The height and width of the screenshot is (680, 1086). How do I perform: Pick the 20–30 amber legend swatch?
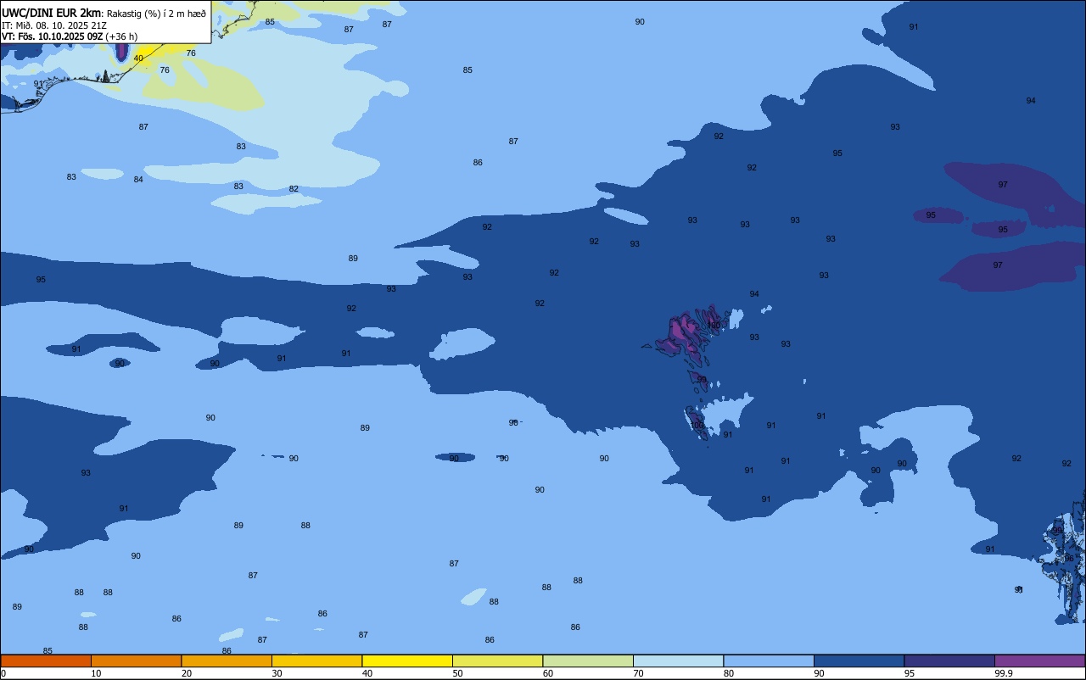pos(227,660)
